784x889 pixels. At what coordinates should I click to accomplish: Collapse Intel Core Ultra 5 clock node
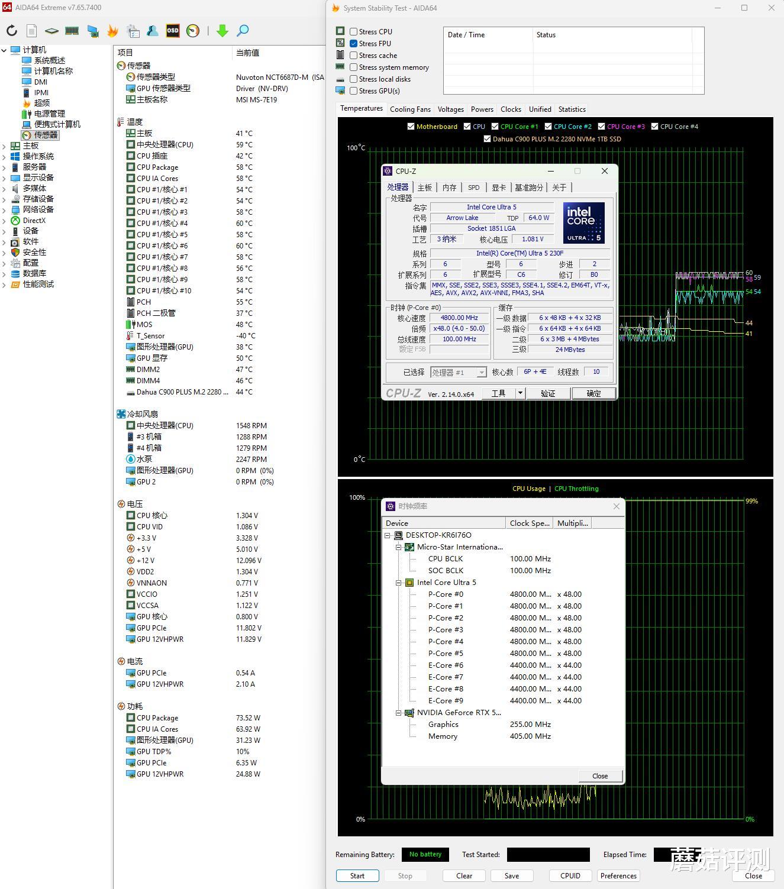[399, 583]
